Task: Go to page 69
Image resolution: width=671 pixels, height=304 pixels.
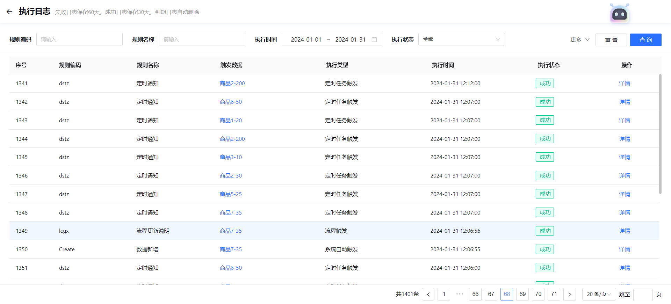Action: click(x=522, y=294)
